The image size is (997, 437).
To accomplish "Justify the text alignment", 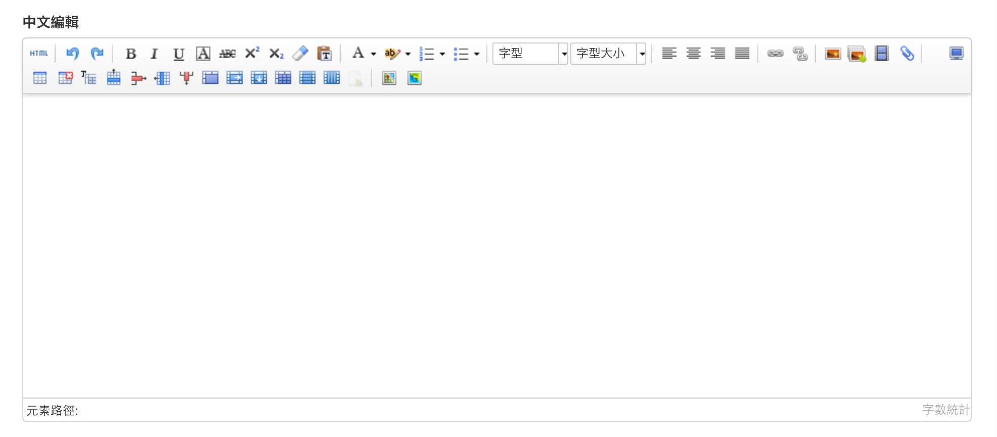I will click(x=742, y=53).
